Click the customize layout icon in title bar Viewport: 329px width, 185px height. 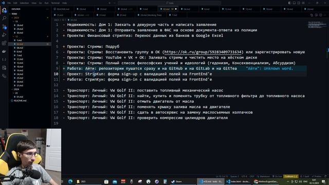(303, 3)
